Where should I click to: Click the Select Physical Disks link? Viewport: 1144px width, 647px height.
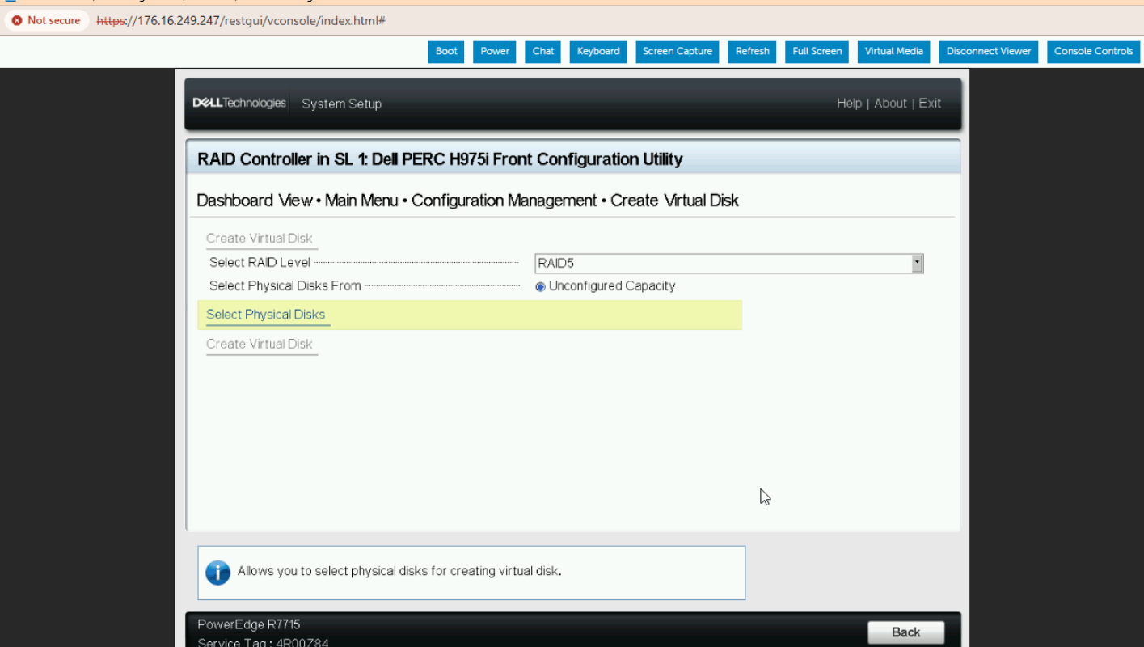coord(265,315)
